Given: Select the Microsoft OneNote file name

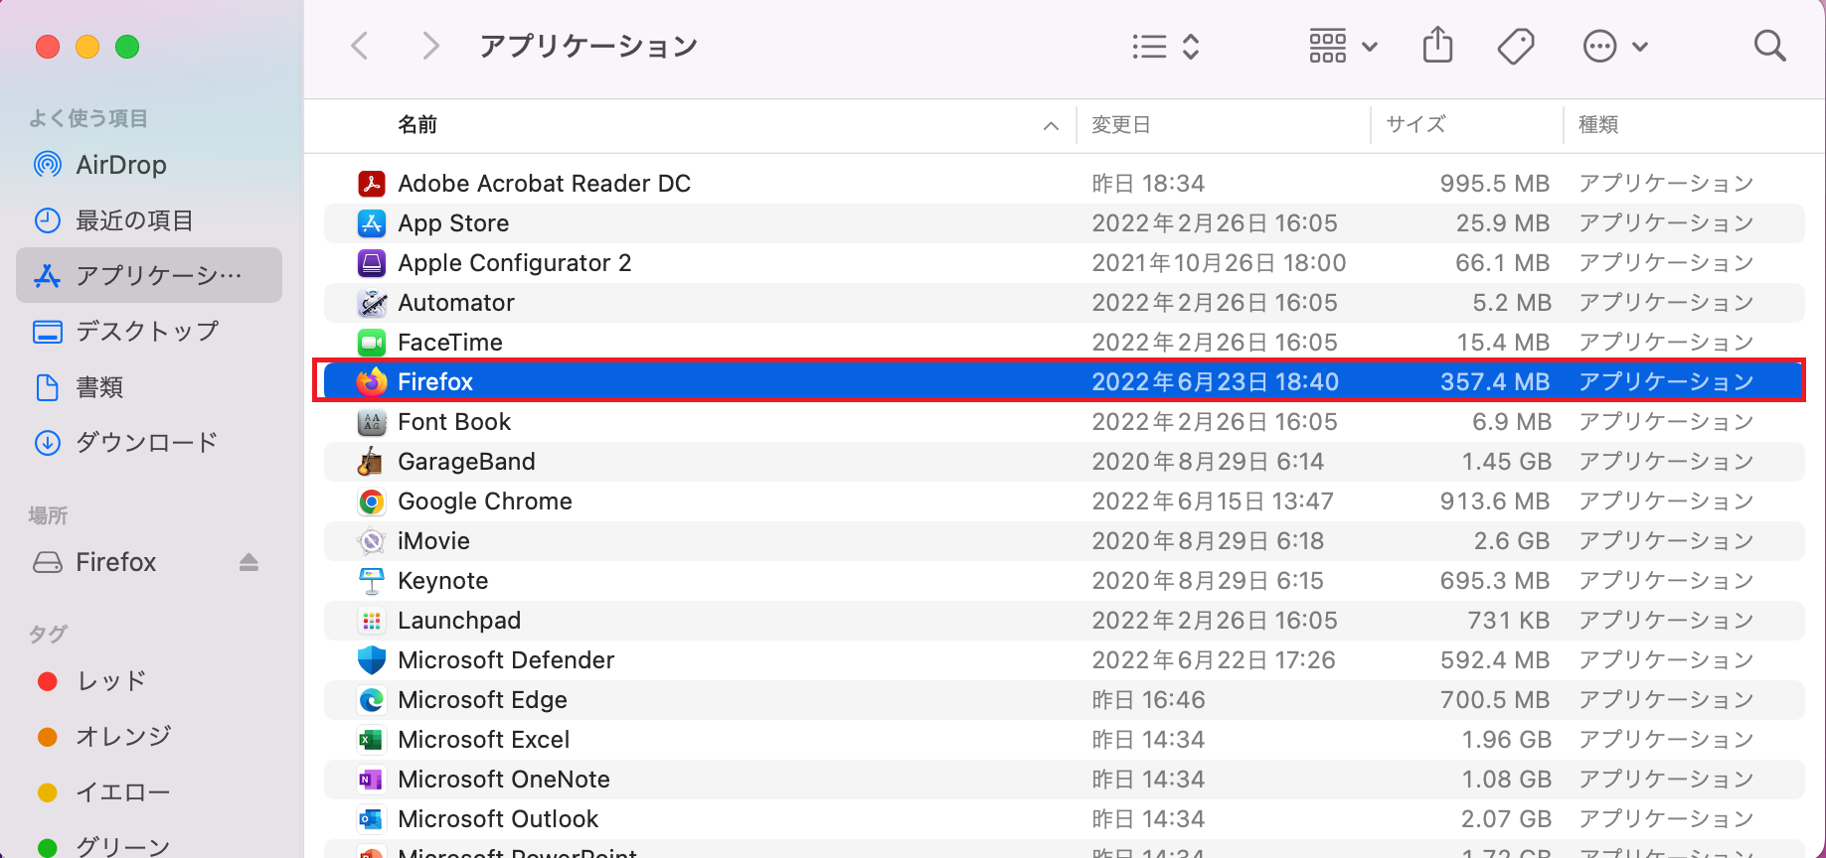Looking at the screenshot, I should (x=504, y=780).
